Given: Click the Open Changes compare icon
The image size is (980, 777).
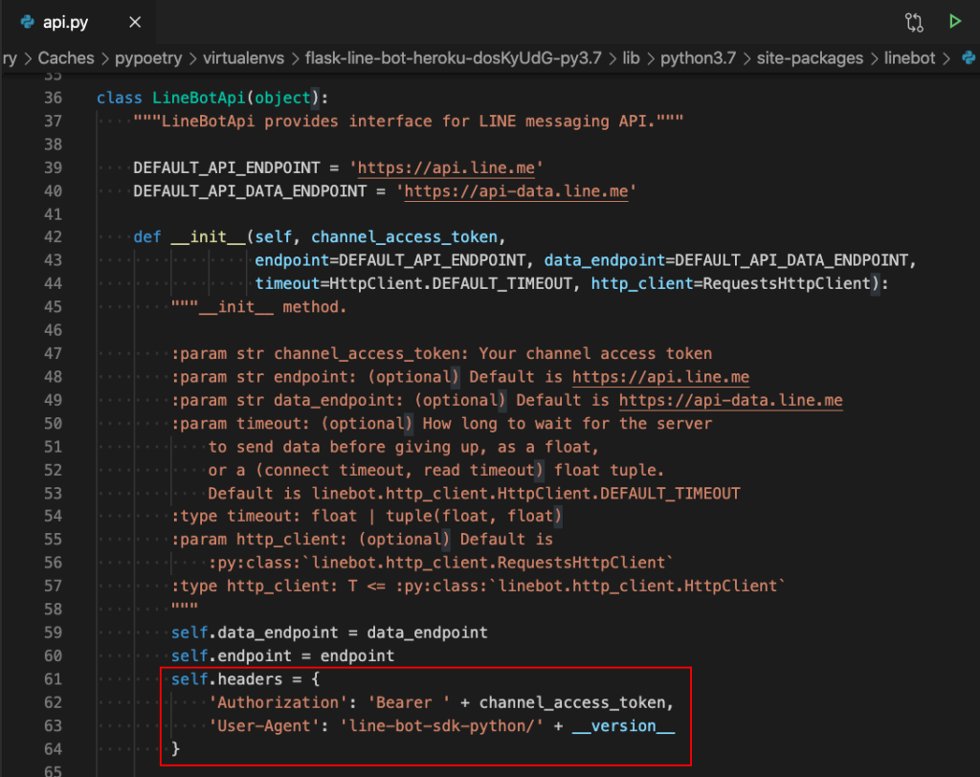Looking at the screenshot, I should click(x=914, y=21).
